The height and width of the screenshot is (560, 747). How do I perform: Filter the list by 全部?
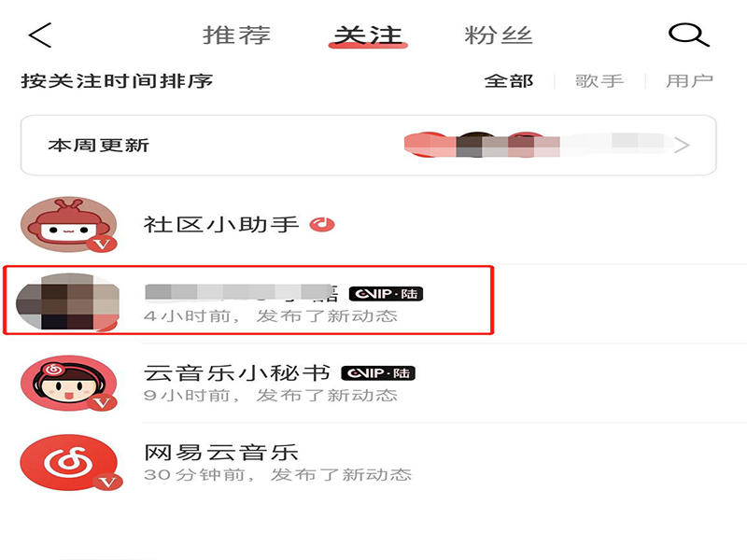click(x=509, y=81)
